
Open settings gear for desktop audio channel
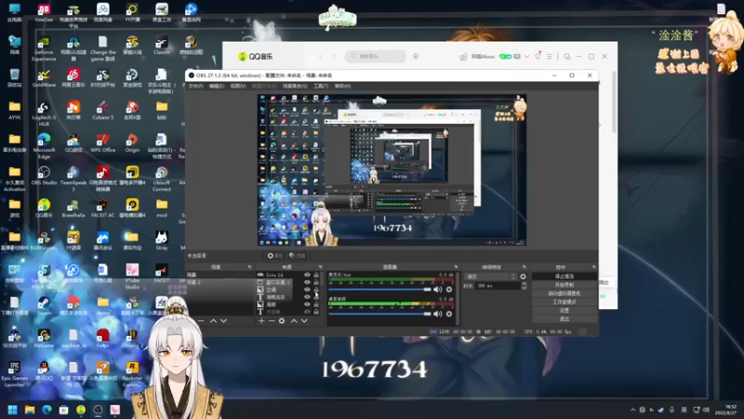[449, 314]
